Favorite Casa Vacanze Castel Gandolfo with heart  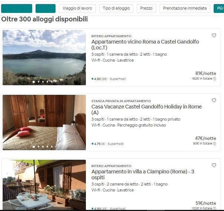(214, 100)
